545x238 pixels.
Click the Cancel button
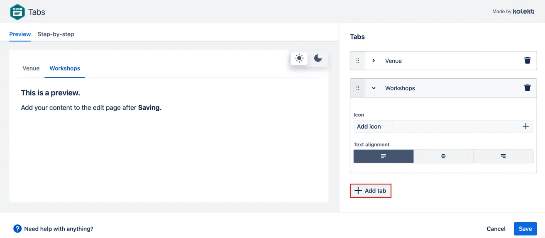496,229
